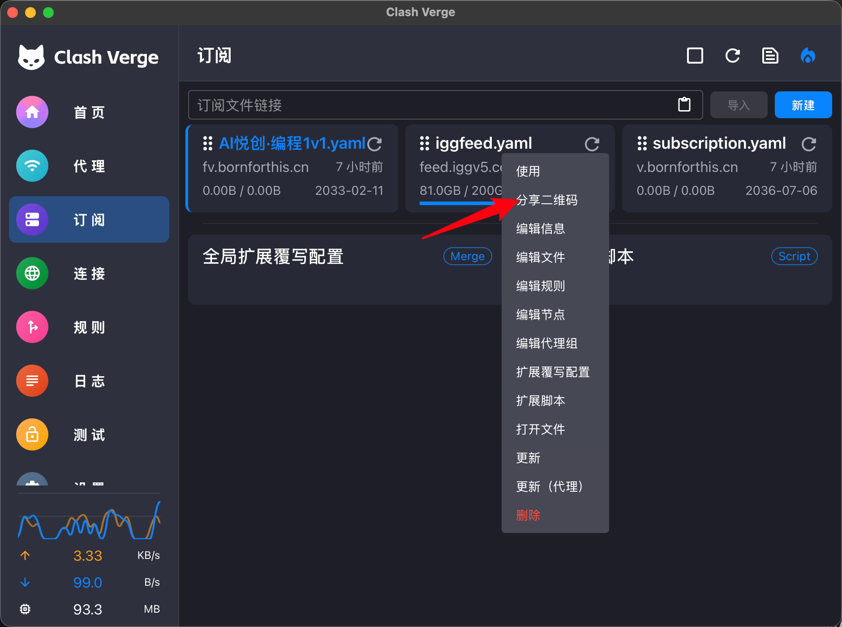842x627 pixels.
Task: Click the Clash Verge cat logo
Action: point(31,57)
